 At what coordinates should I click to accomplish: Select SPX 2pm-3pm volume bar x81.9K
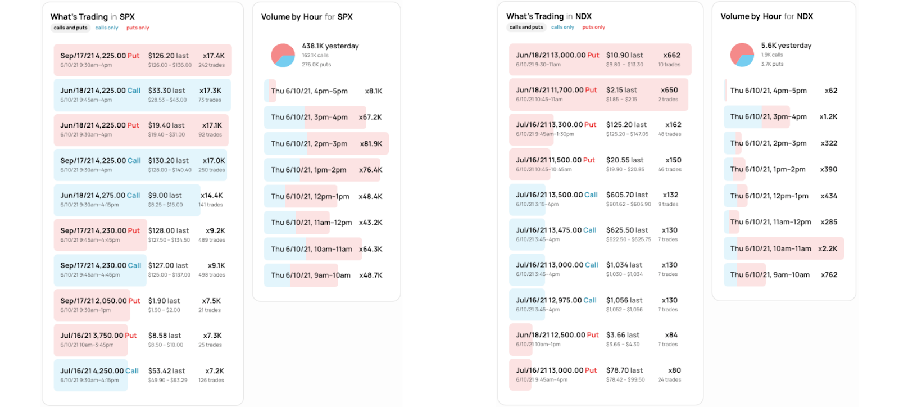tap(326, 143)
